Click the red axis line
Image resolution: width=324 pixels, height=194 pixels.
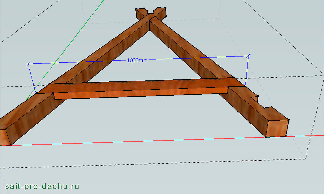pyautogui.click(x=162, y=141)
